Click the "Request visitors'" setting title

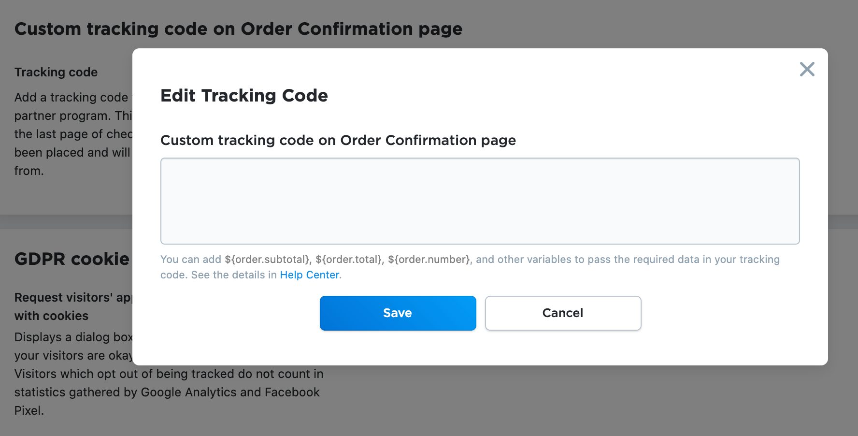click(72, 298)
